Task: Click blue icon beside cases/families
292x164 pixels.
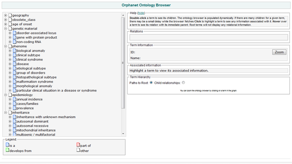Action: tap(15, 104)
